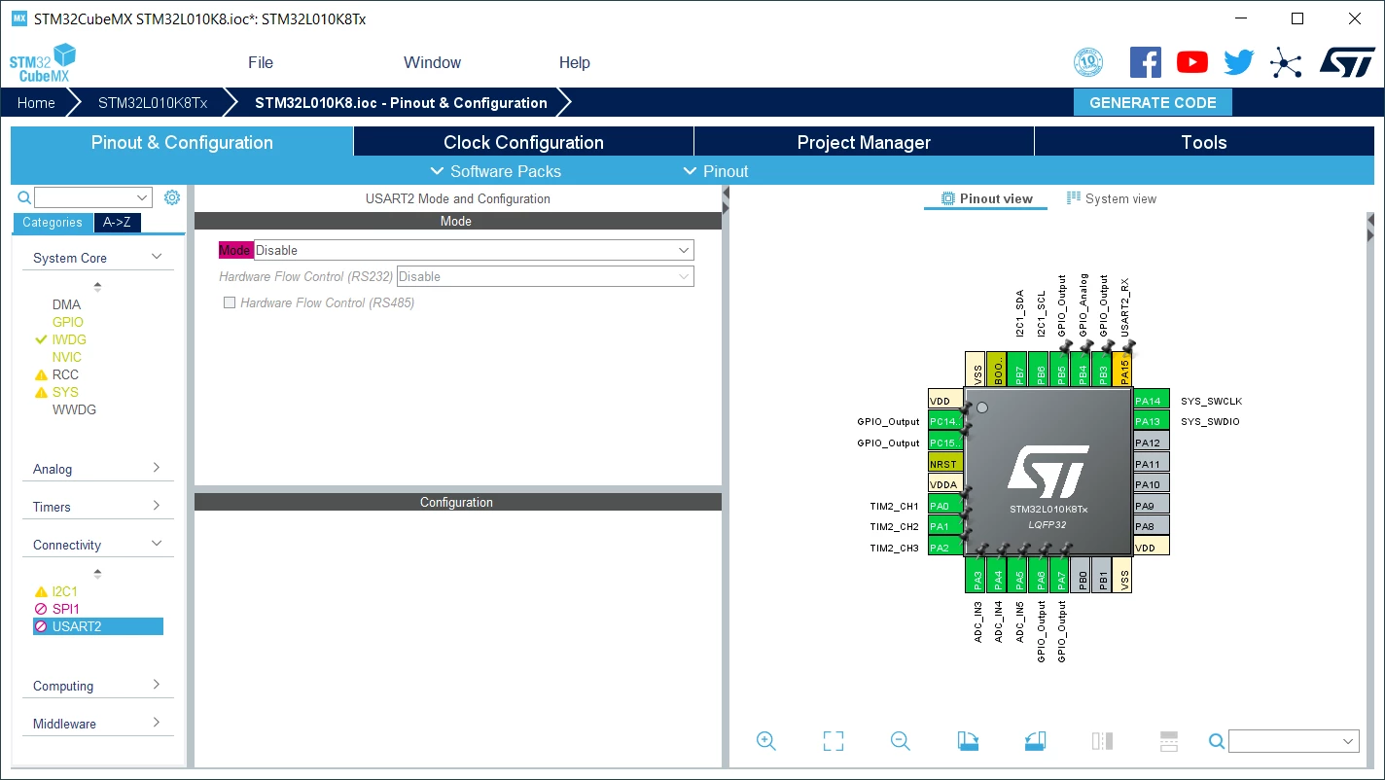Image resolution: width=1385 pixels, height=780 pixels.
Task: Click the Facebook icon in header
Action: pos(1146,62)
